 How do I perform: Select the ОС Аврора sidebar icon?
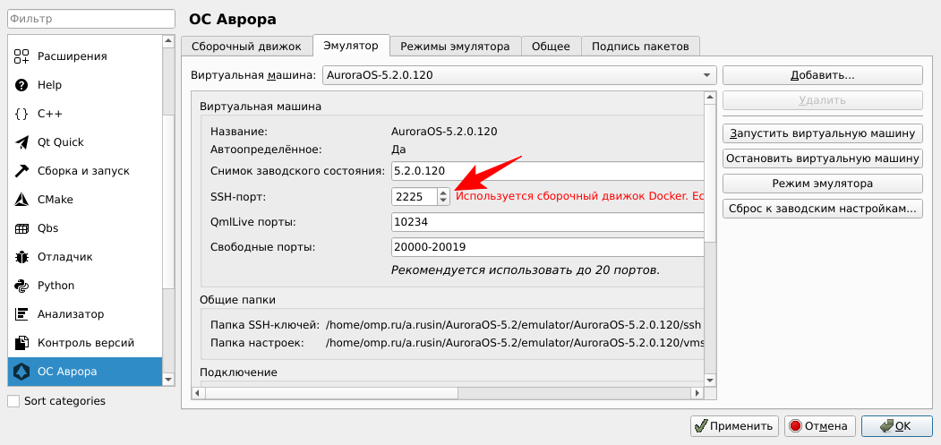point(22,372)
